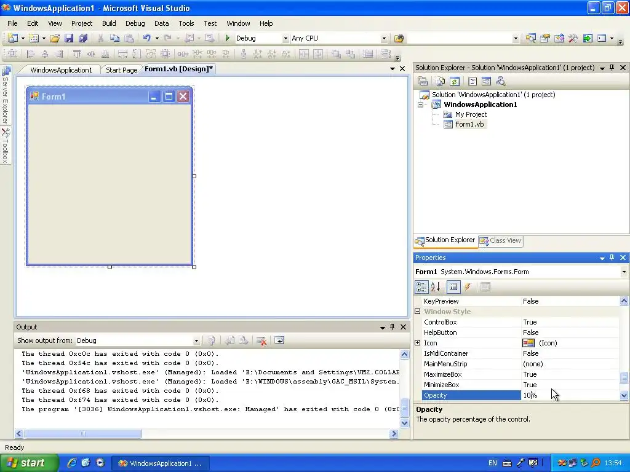Open the Find combo box dropdown arrow
The height and width of the screenshot is (472, 630).
(516, 39)
